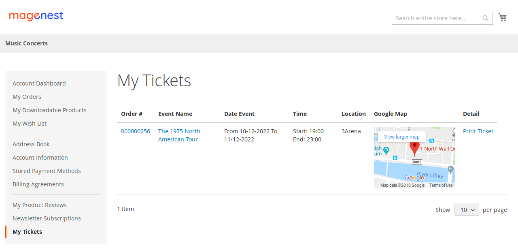The height and width of the screenshot is (252, 518).
Task: Click the R801 road label on map
Action: tap(417, 162)
